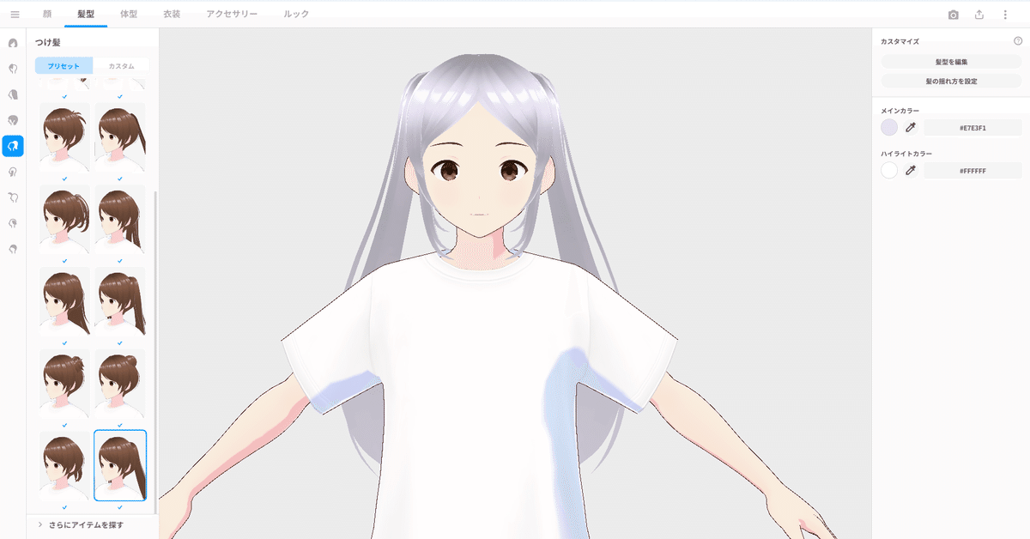Select the front hair (bangs) category icon
The height and width of the screenshot is (539, 1030).
[13, 69]
